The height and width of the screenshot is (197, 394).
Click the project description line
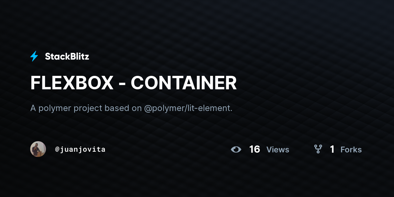point(131,108)
